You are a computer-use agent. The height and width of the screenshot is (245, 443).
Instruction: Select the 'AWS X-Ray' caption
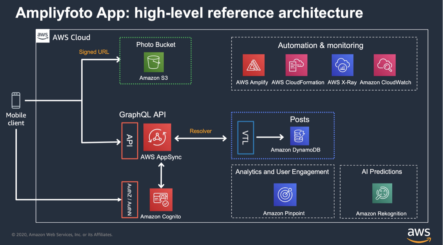pyautogui.click(x=342, y=82)
